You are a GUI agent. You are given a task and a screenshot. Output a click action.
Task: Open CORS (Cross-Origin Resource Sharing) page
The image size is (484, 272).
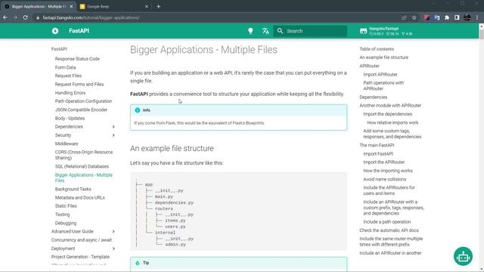point(84,155)
